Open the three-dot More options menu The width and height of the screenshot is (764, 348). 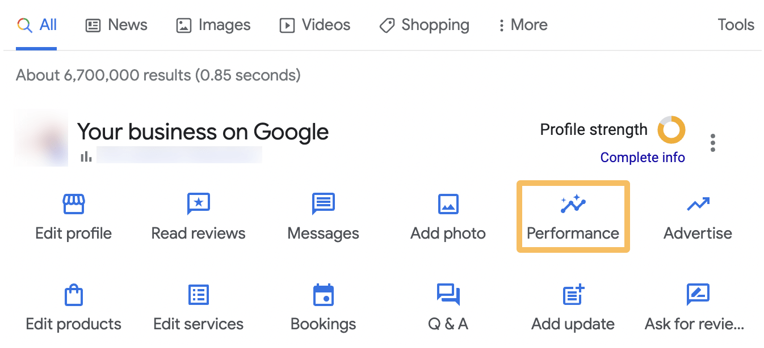[712, 143]
